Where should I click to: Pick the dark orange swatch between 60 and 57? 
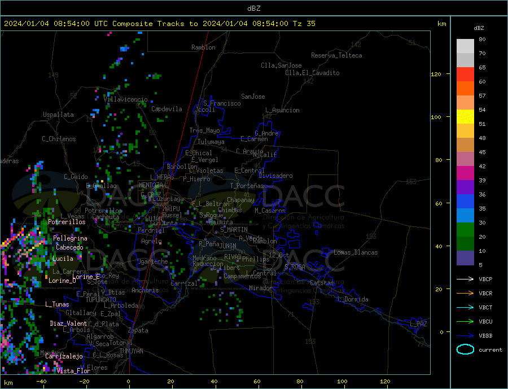465,89
